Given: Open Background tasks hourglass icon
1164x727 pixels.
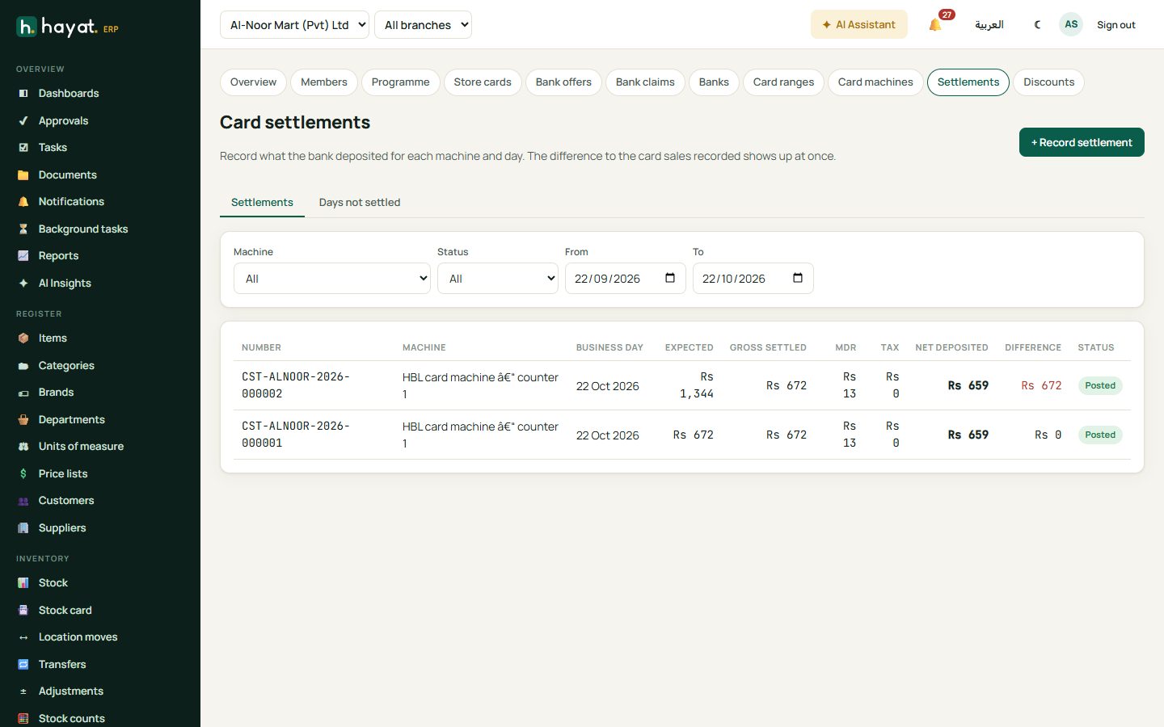Looking at the screenshot, I should (23, 229).
